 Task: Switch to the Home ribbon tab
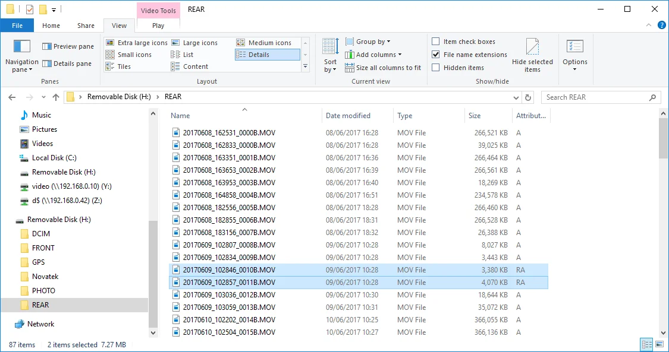[x=51, y=26]
